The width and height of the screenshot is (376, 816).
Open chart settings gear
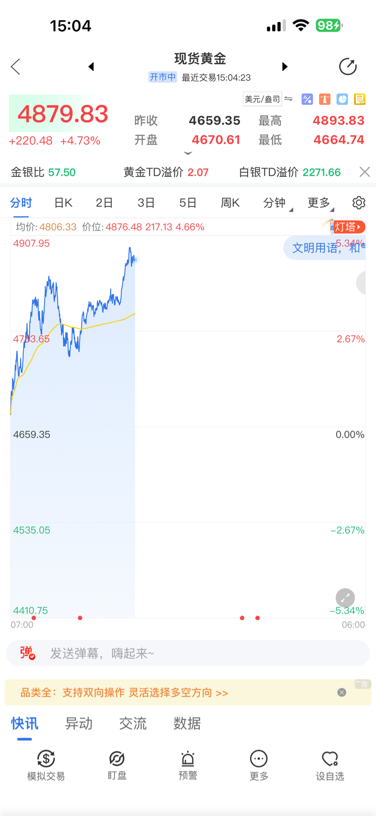[359, 202]
